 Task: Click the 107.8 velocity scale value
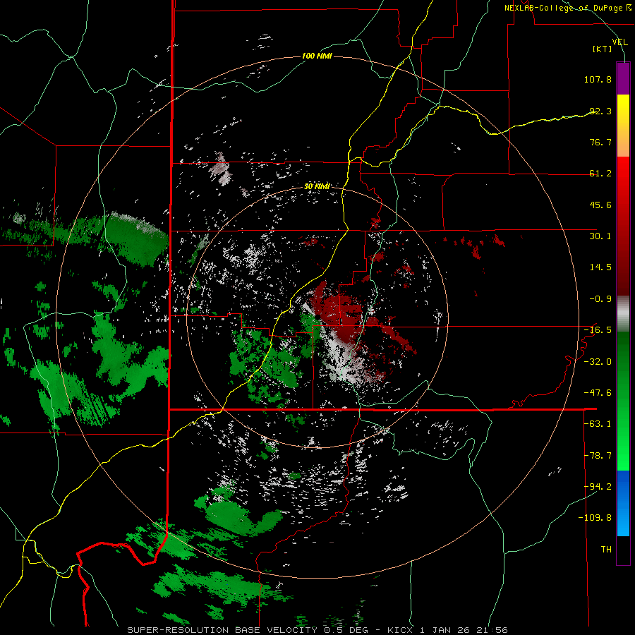point(598,79)
